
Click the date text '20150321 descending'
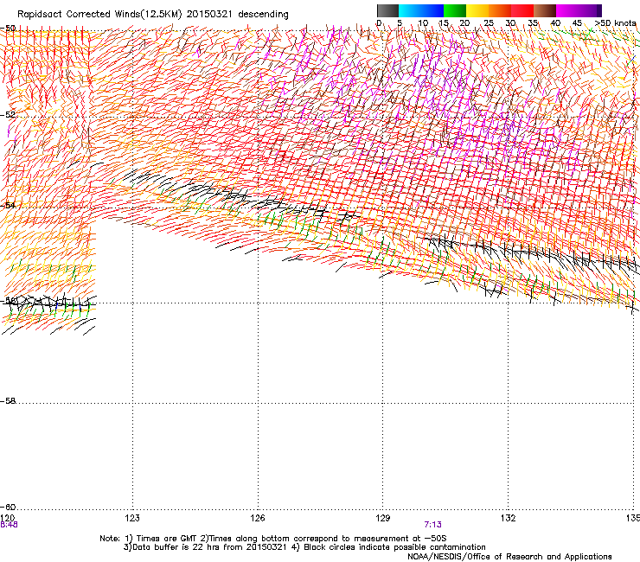[238, 15]
